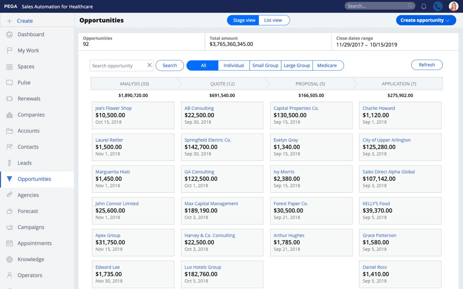This screenshot has height=289, width=463.
Task: Click the phone call icon
Action: pyautogui.click(x=438, y=6)
